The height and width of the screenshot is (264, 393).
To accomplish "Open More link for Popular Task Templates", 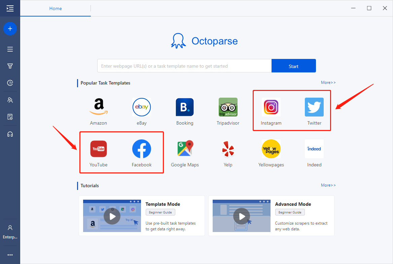I will click(328, 82).
